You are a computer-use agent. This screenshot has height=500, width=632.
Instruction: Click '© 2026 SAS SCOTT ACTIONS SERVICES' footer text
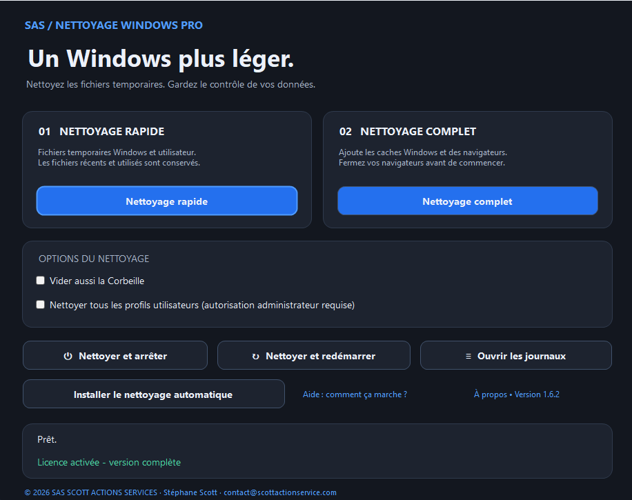[x=90, y=492]
